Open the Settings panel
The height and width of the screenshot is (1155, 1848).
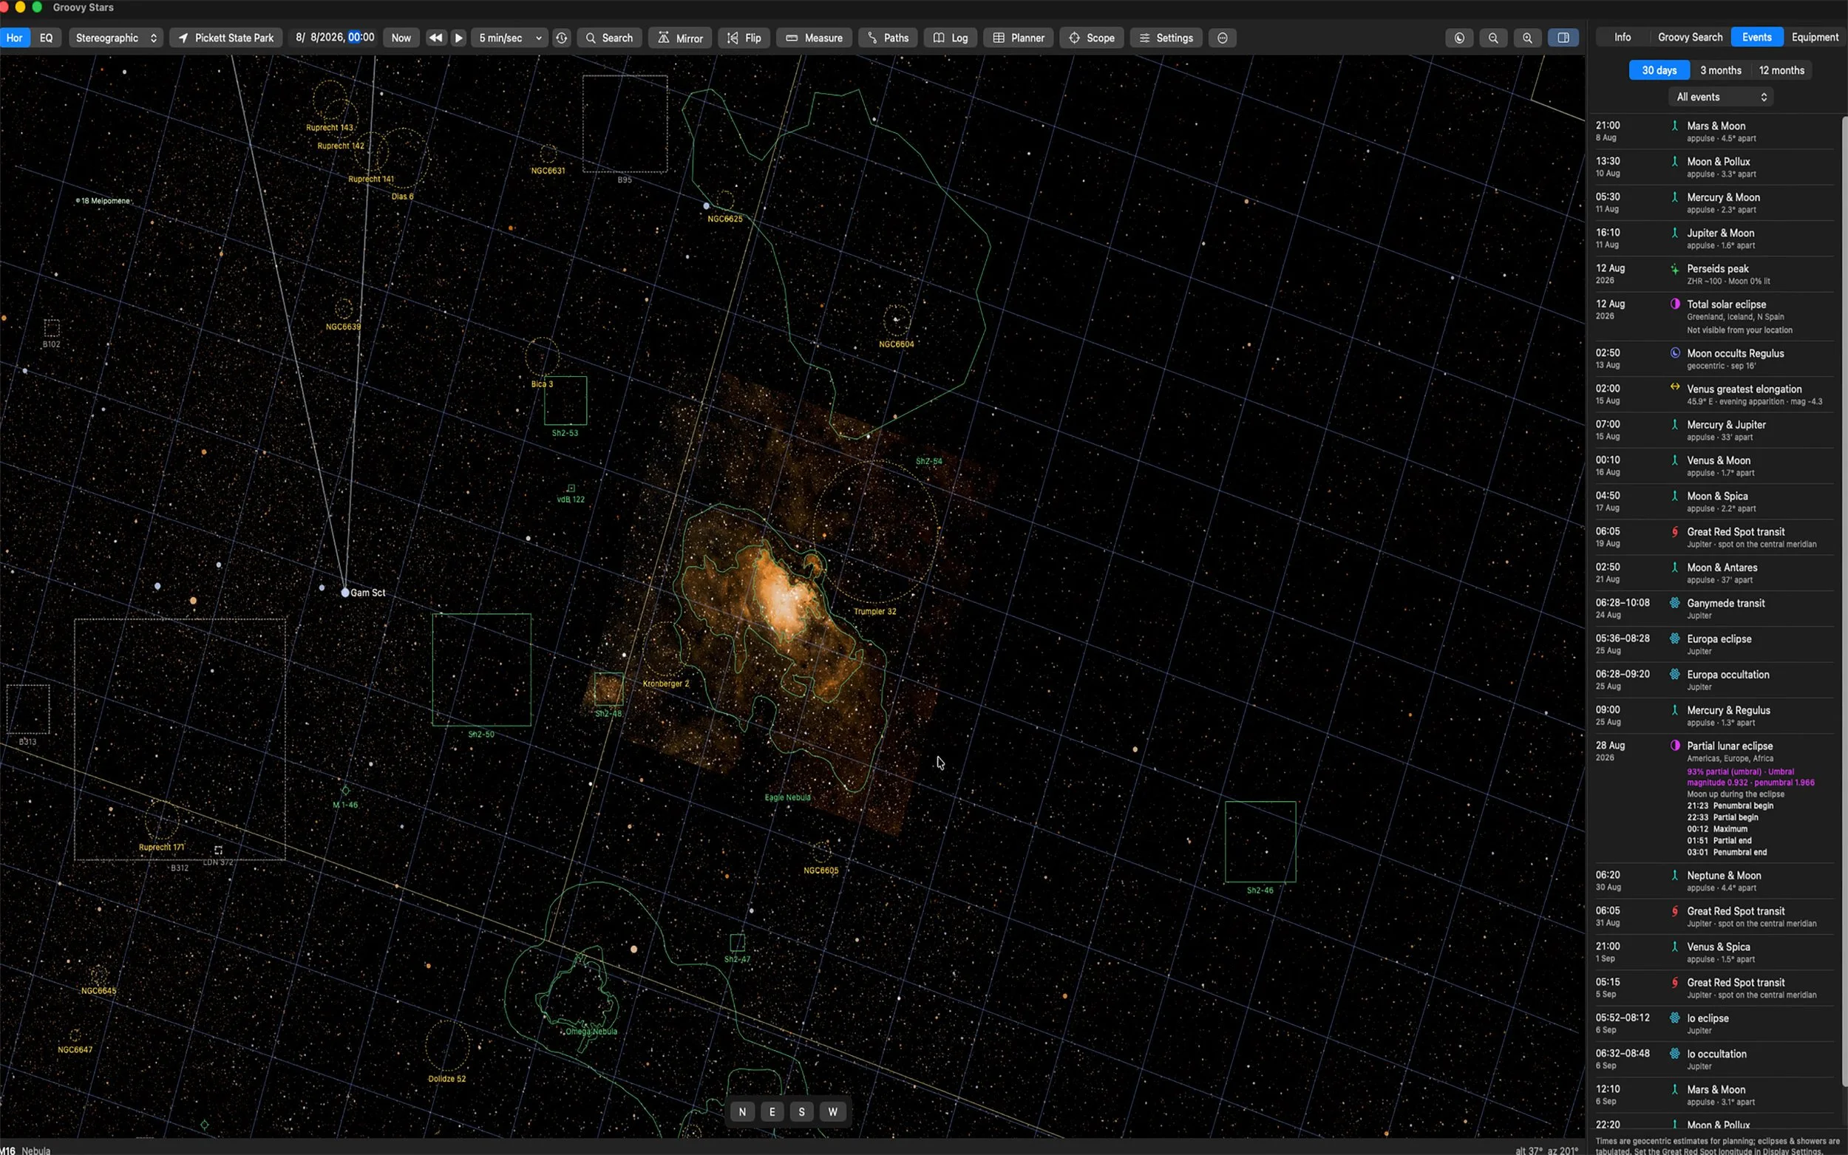coord(1166,38)
